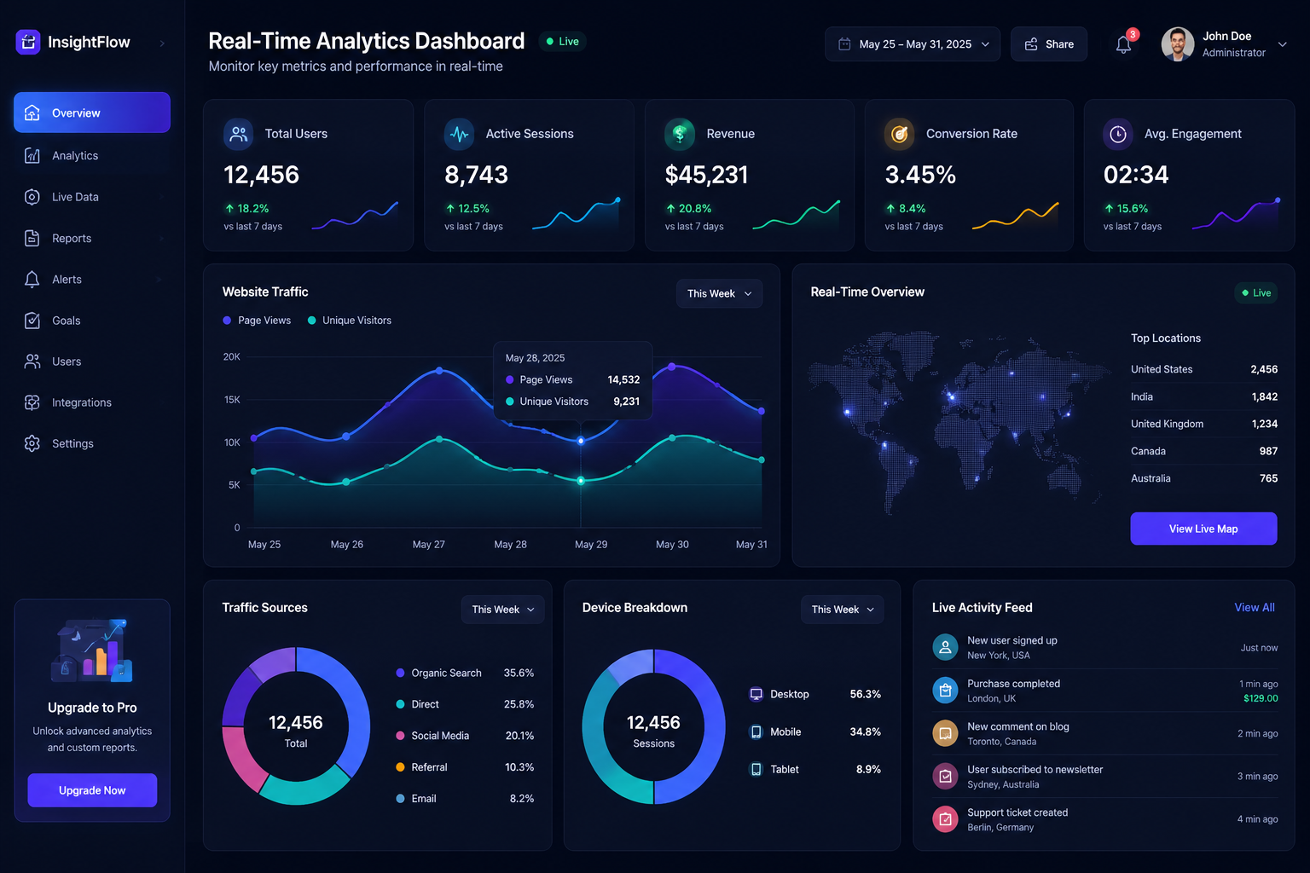Click the Revenue value $45,231

coord(706,175)
